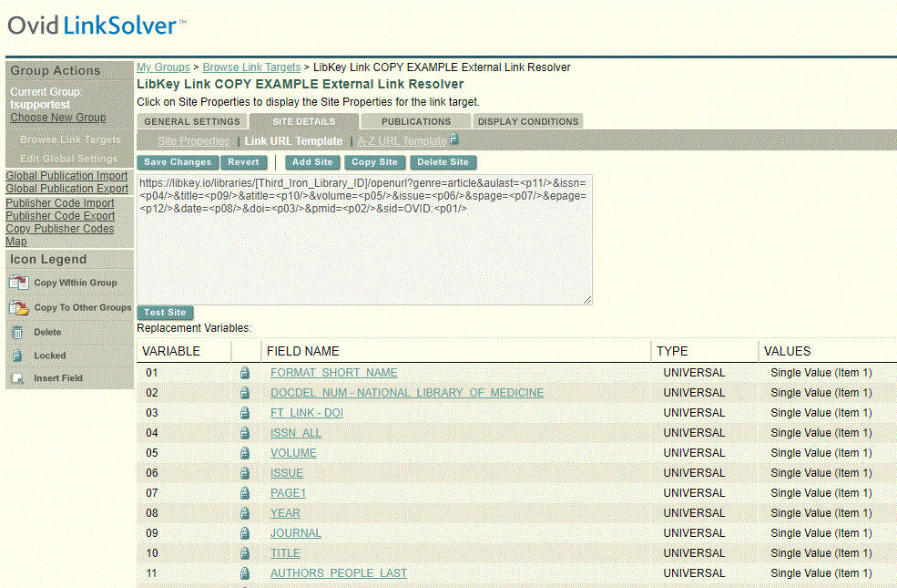Click the FIELD NAME column header
This screenshot has width=897, height=588.
point(302,351)
